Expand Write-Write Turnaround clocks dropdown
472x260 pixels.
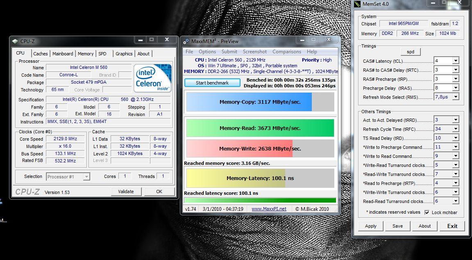pos(456,192)
